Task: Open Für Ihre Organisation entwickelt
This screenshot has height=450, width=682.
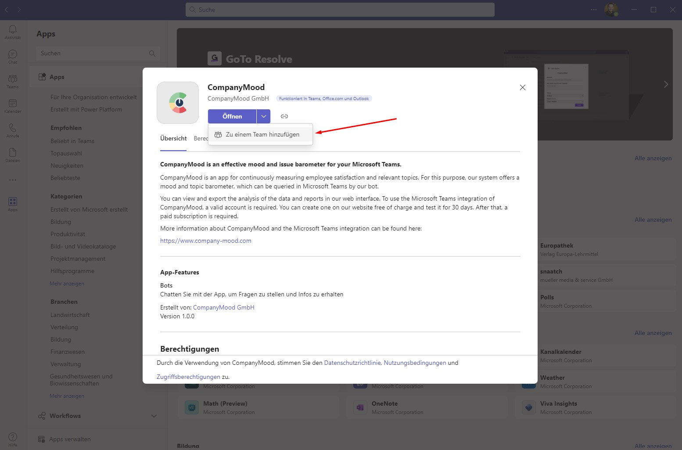Action: (93, 97)
